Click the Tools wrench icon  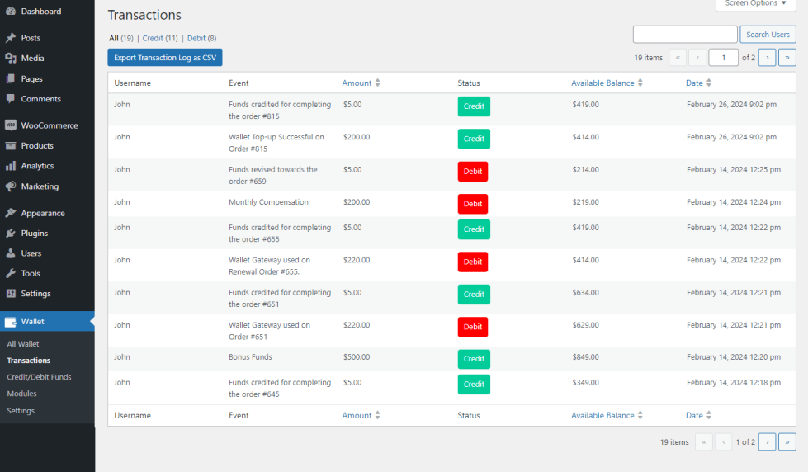point(11,273)
